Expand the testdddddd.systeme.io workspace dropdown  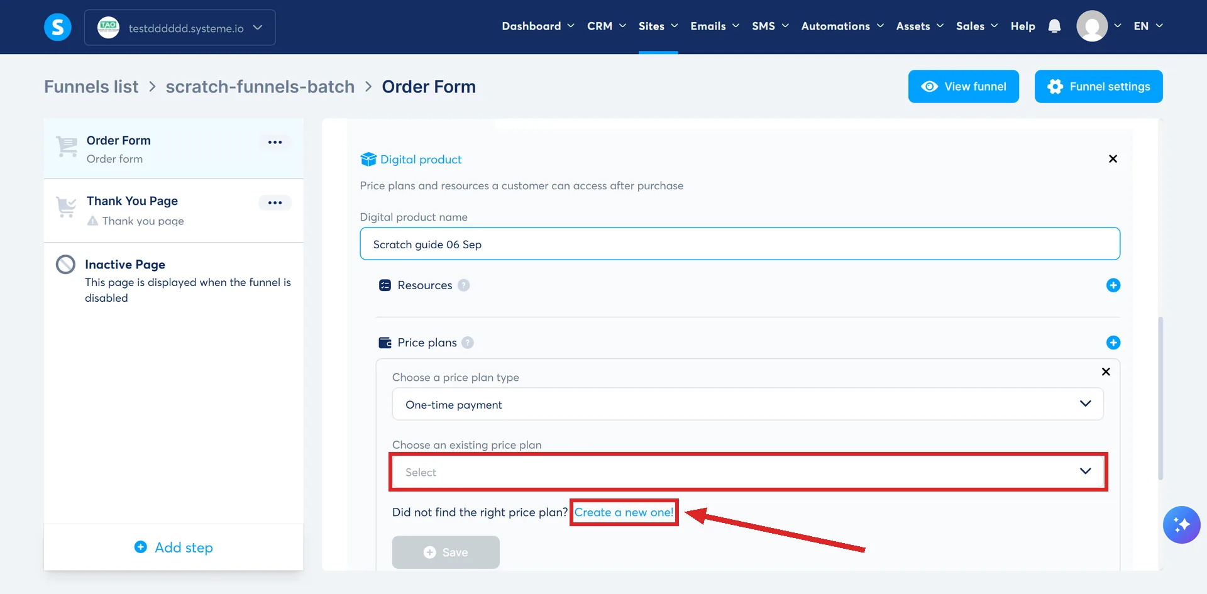pyautogui.click(x=180, y=28)
